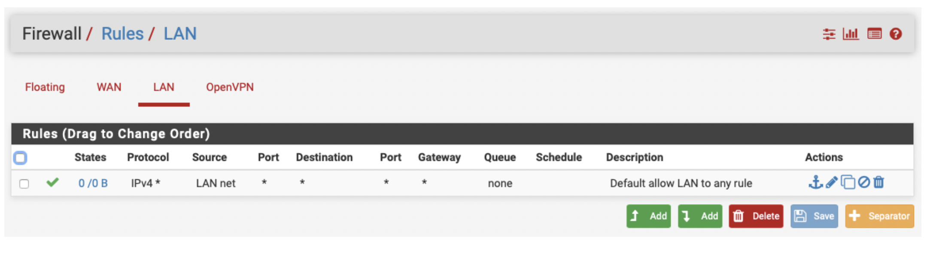930x262 pixels.
Task: Copy the Default allow LAN rule
Action: (848, 182)
